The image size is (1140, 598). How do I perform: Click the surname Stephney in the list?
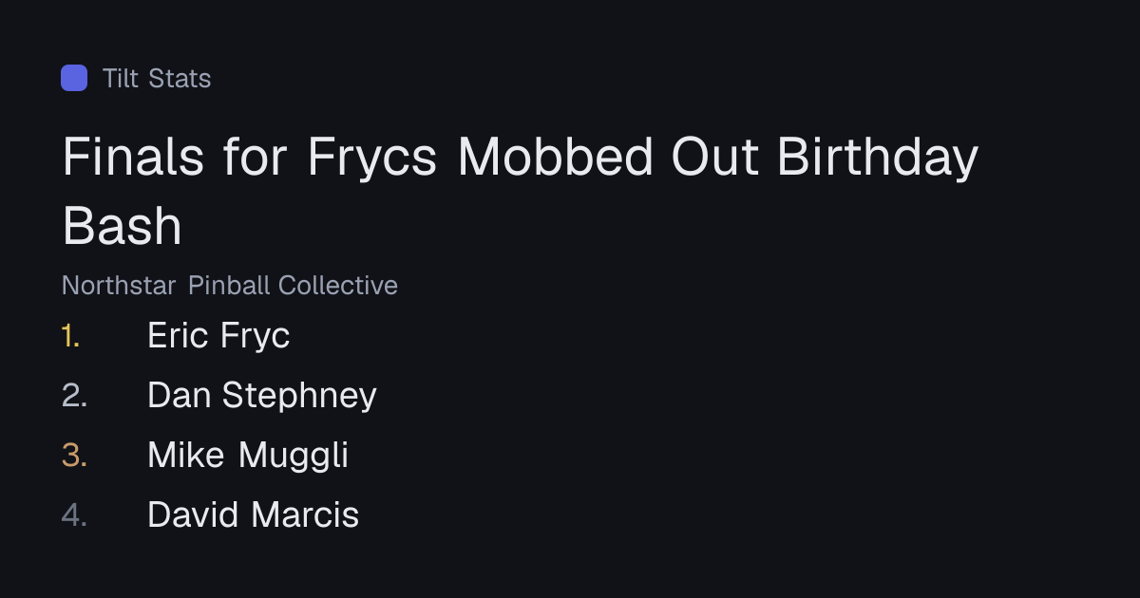[299, 397]
